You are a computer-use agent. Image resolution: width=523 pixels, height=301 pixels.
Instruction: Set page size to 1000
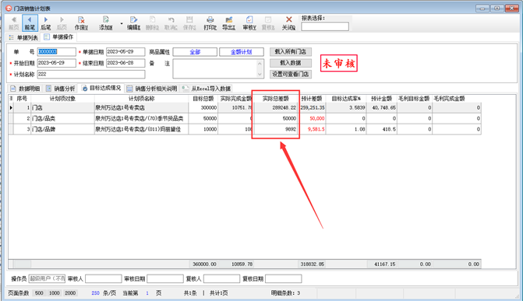[x=54, y=293]
